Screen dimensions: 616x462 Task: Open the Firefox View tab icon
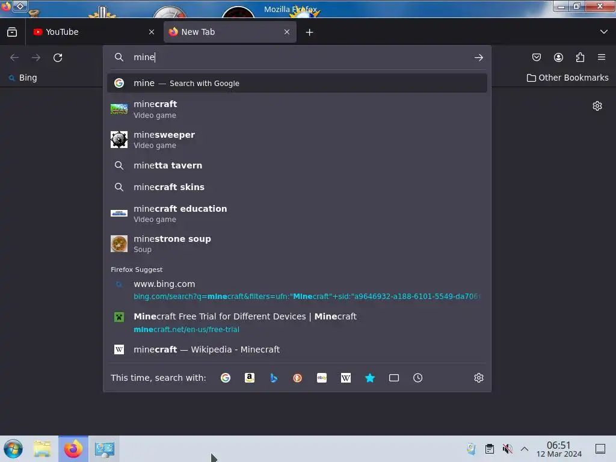coord(12,32)
